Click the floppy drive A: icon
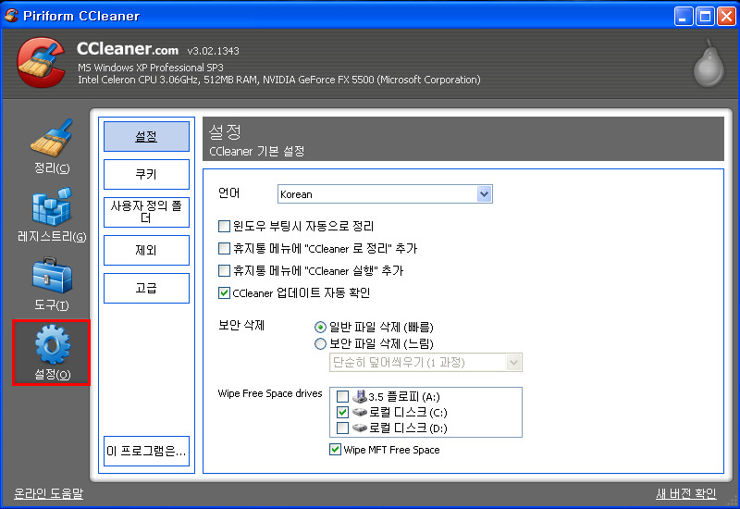Screen dimensions: 740x509 tap(360, 396)
